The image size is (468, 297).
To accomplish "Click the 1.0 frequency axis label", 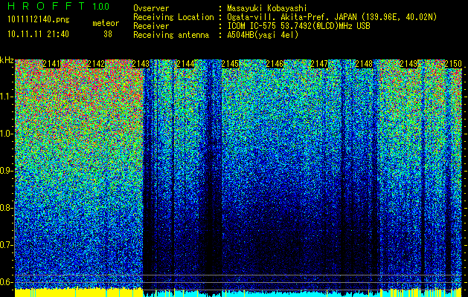I will (x=6, y=134).
